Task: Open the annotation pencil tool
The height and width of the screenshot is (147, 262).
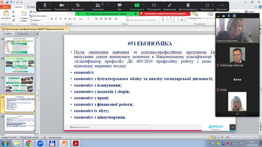Action: 170,7
